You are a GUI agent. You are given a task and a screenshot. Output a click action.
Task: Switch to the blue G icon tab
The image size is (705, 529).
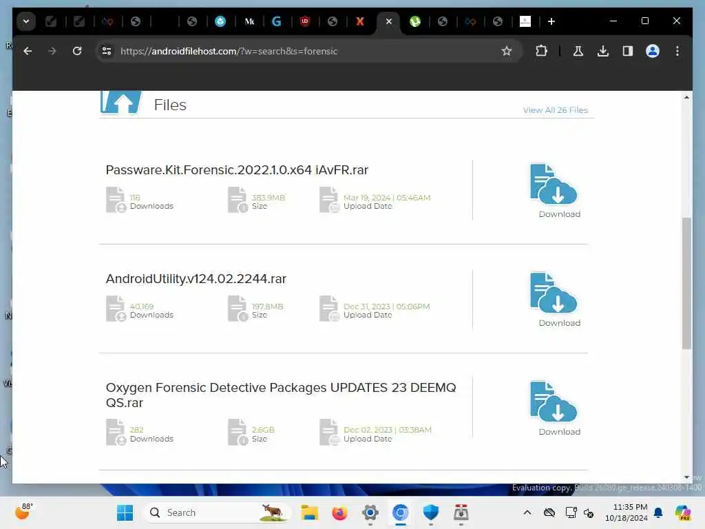point(277,21)
